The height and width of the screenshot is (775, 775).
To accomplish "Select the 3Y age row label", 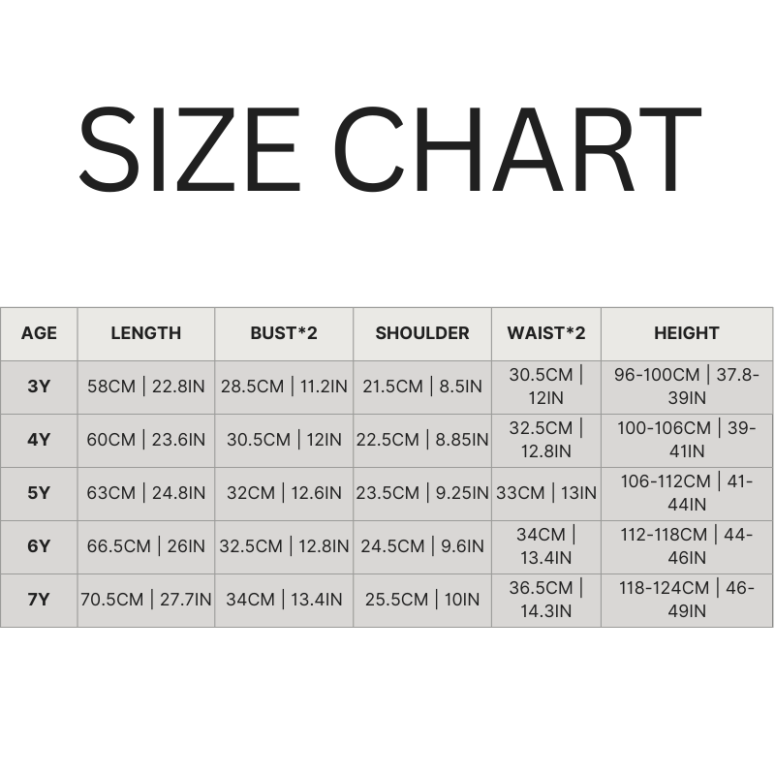I will tap(39, 387).
